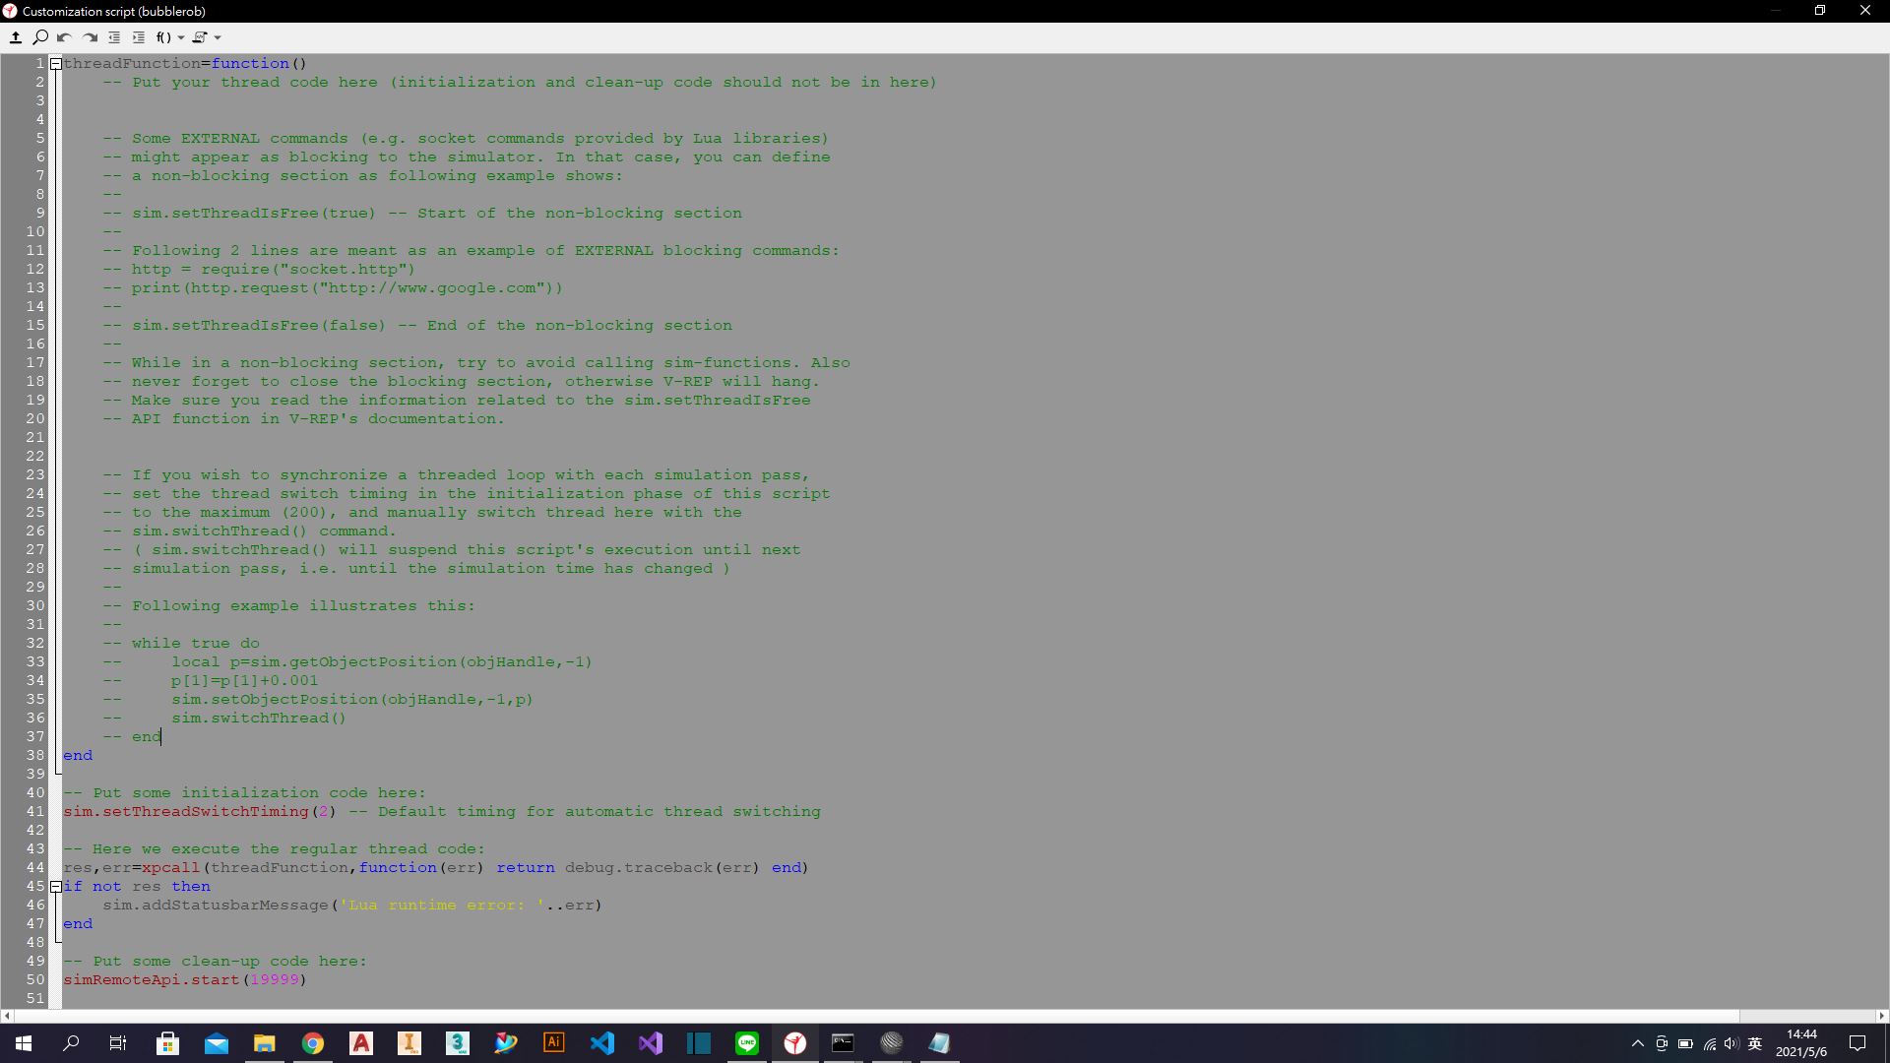Show hidden system tray icons

pyautogui.click(x=1638, y=1044)
